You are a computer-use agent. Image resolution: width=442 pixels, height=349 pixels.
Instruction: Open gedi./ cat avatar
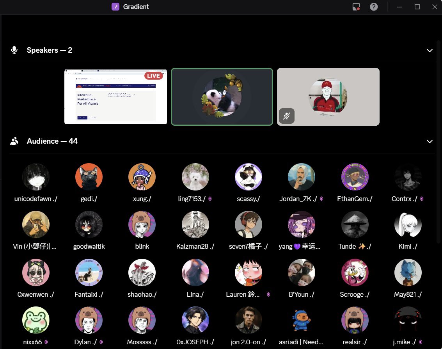[x=89, y=177]
